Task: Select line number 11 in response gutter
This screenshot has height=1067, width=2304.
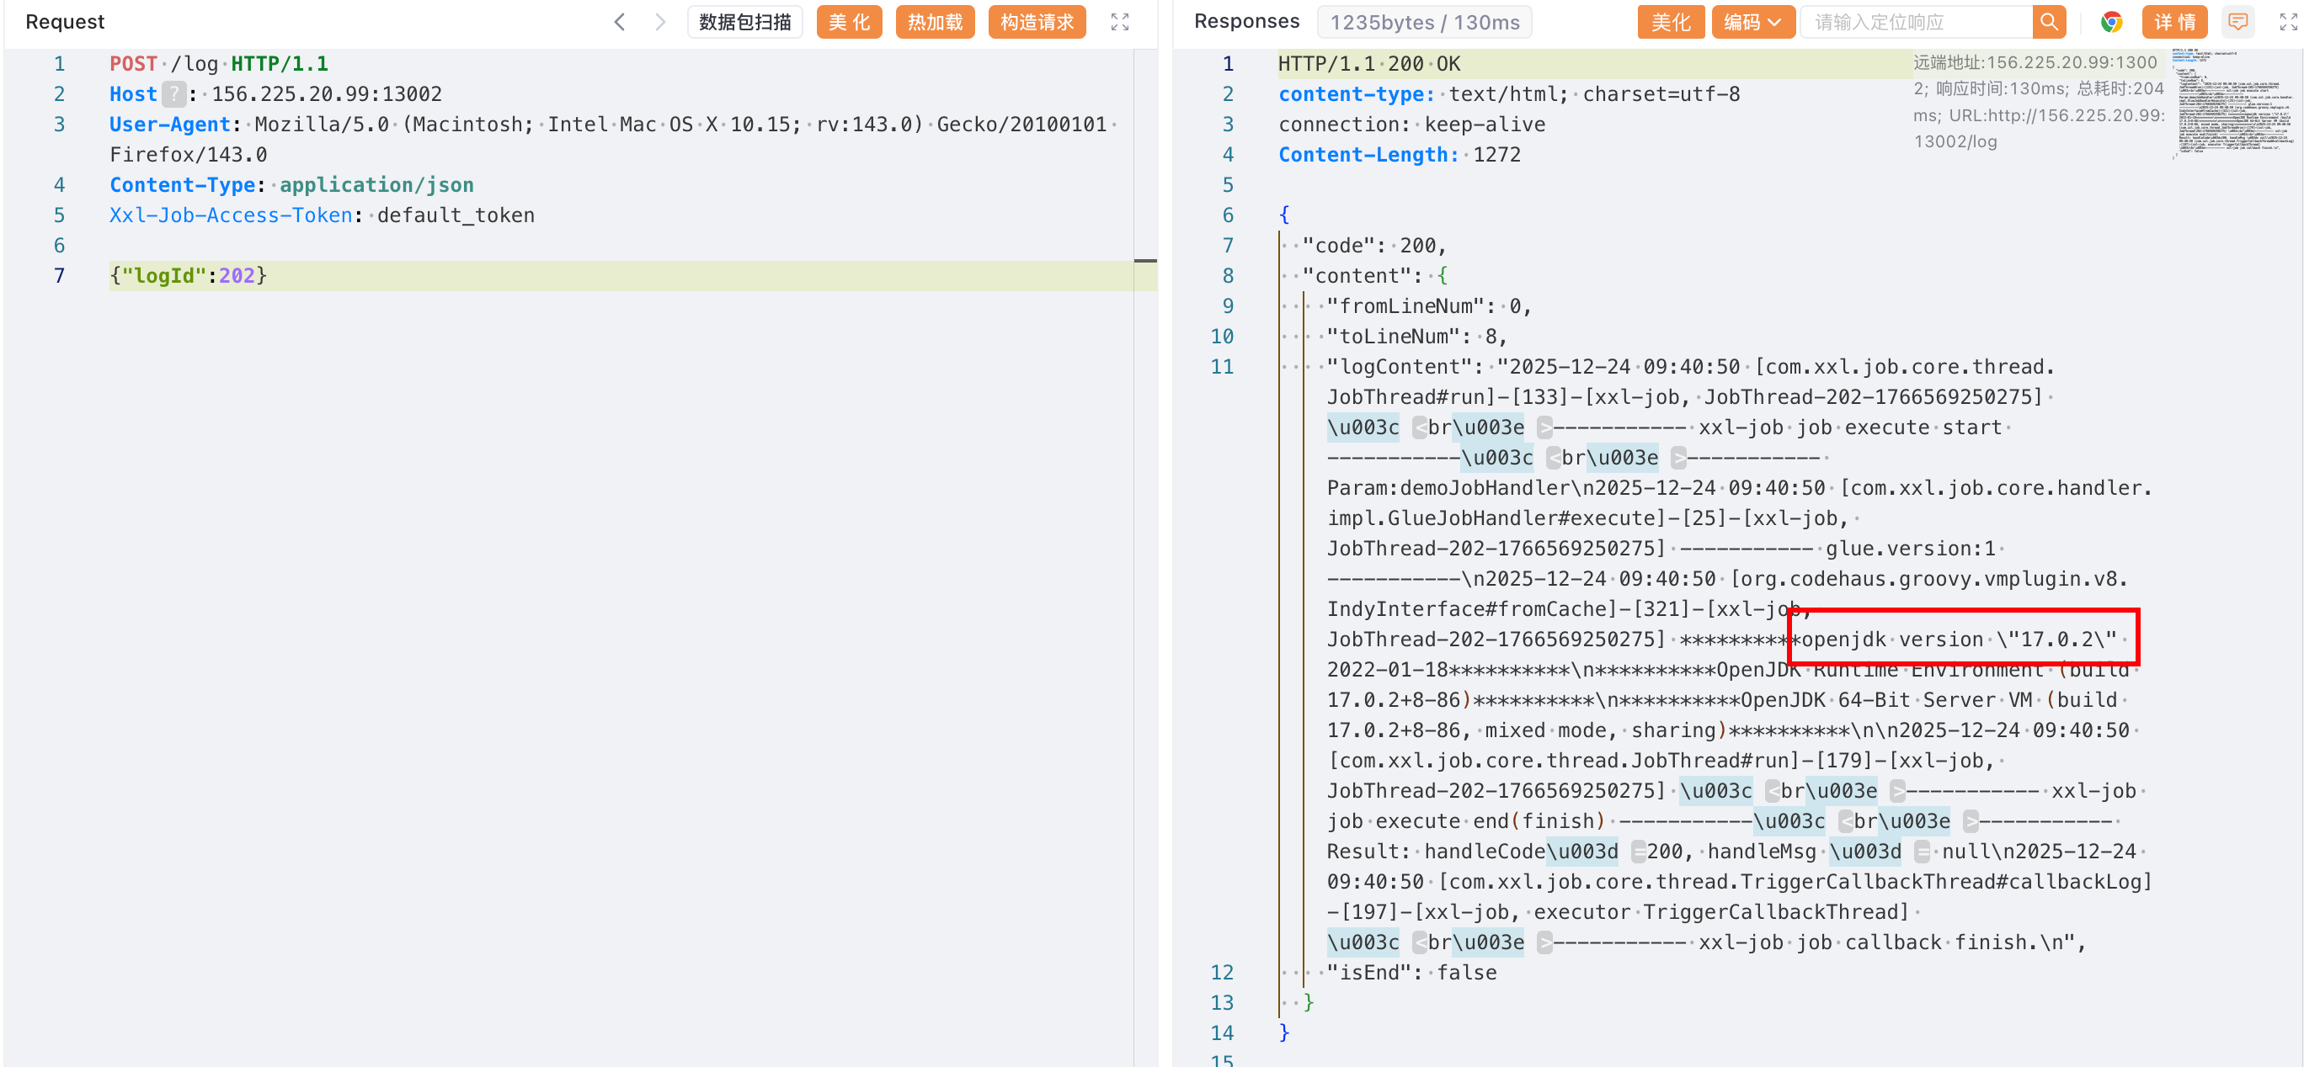Action: tap(1221, 366)
